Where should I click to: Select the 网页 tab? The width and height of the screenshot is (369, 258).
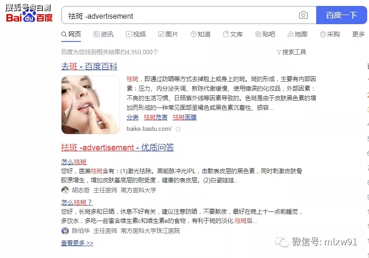(71, 34)
